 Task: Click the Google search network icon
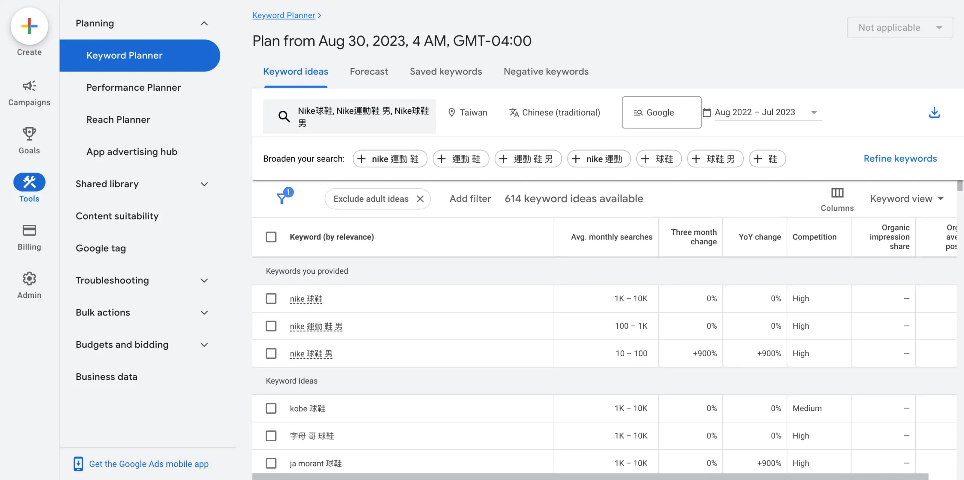click(638, 113)
